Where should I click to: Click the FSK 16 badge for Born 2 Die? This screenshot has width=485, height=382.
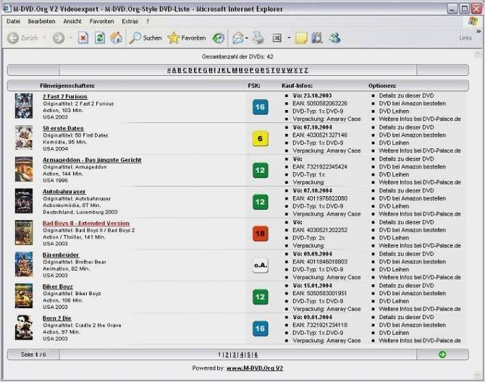tap(260, 329)
